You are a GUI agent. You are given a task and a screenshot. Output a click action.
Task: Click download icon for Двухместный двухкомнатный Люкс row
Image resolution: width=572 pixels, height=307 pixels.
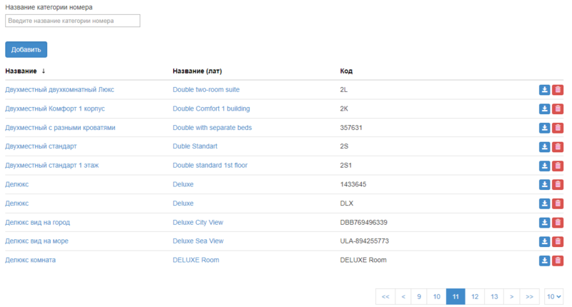click(x=544, y=90)
